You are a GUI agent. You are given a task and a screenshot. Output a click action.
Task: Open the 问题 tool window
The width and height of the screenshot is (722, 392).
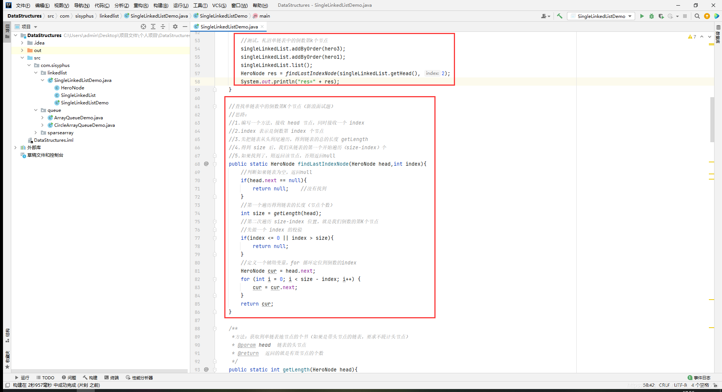(x=69, y=377)
